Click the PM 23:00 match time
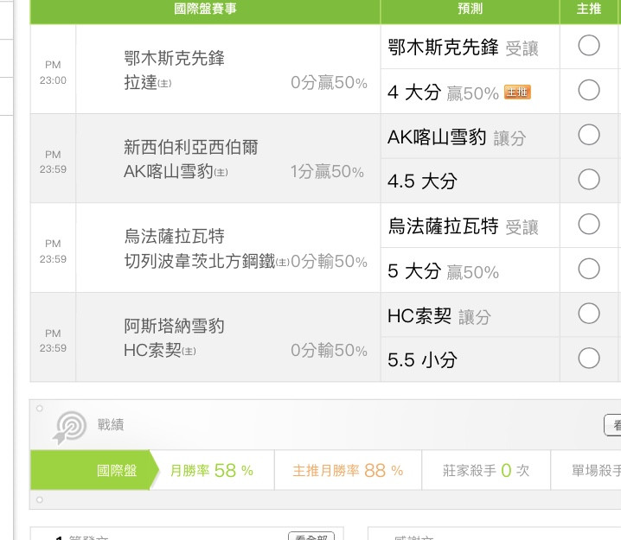Image resolution: width=621 pixels, height=540 pixels. [x=53, y=73]
